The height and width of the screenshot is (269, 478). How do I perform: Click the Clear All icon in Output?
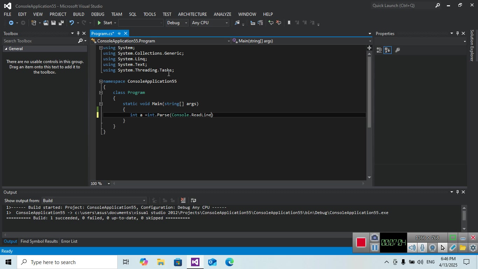click(x=183, y=200)
